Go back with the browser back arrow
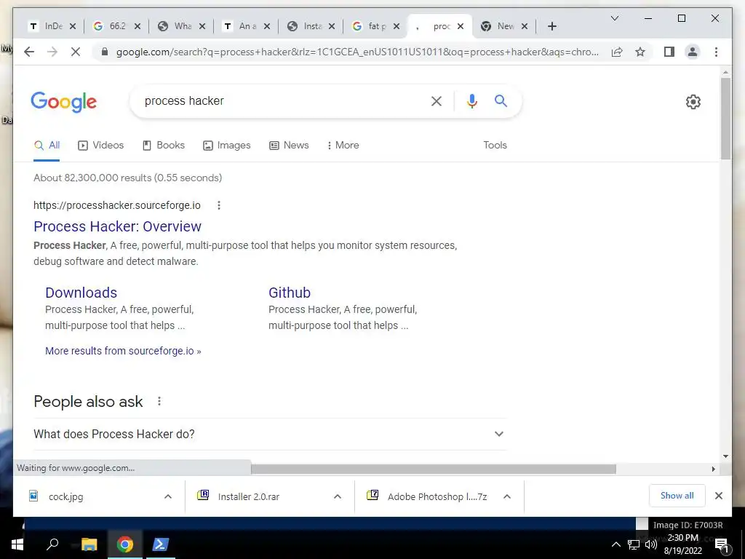Viewport: 745px width, 559px height. [29, 52]
